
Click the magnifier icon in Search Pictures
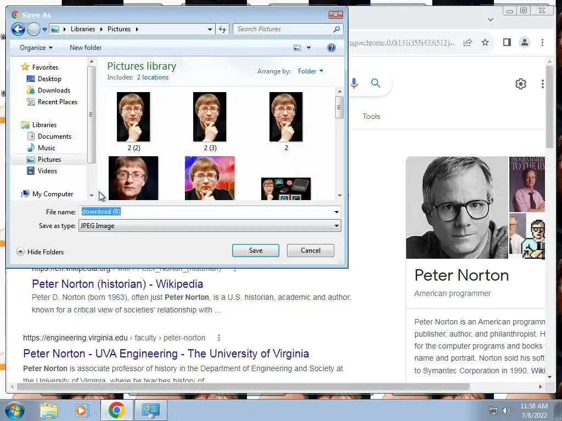336,29
